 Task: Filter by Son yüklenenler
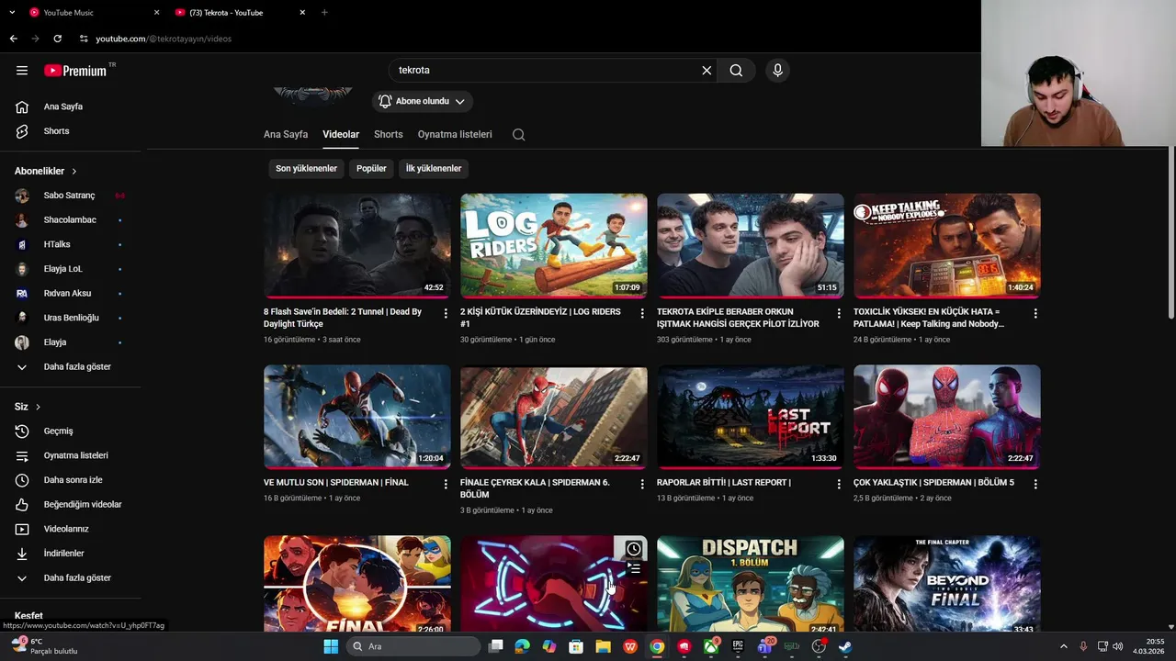(306, 169)
